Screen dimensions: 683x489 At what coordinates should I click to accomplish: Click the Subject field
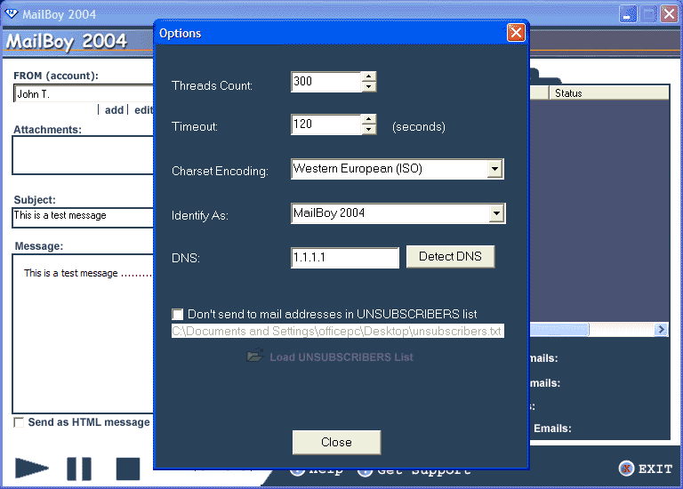[x=83, y=217]
